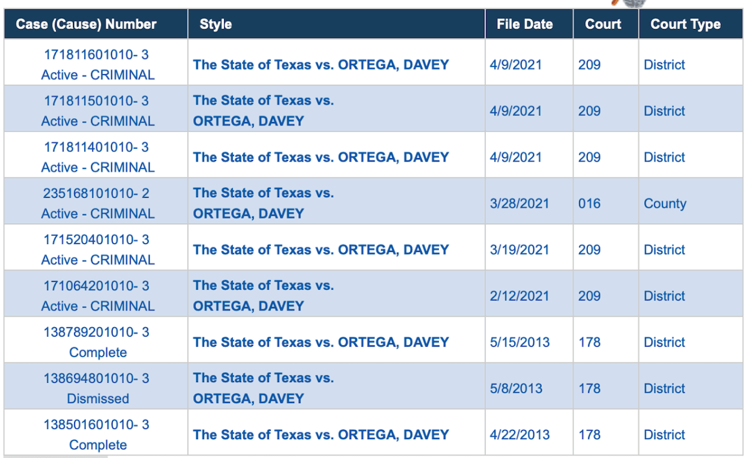Viewport: 747px width, 458px height.
Task: Sort by the Court Type header
Action: point(685,25)
